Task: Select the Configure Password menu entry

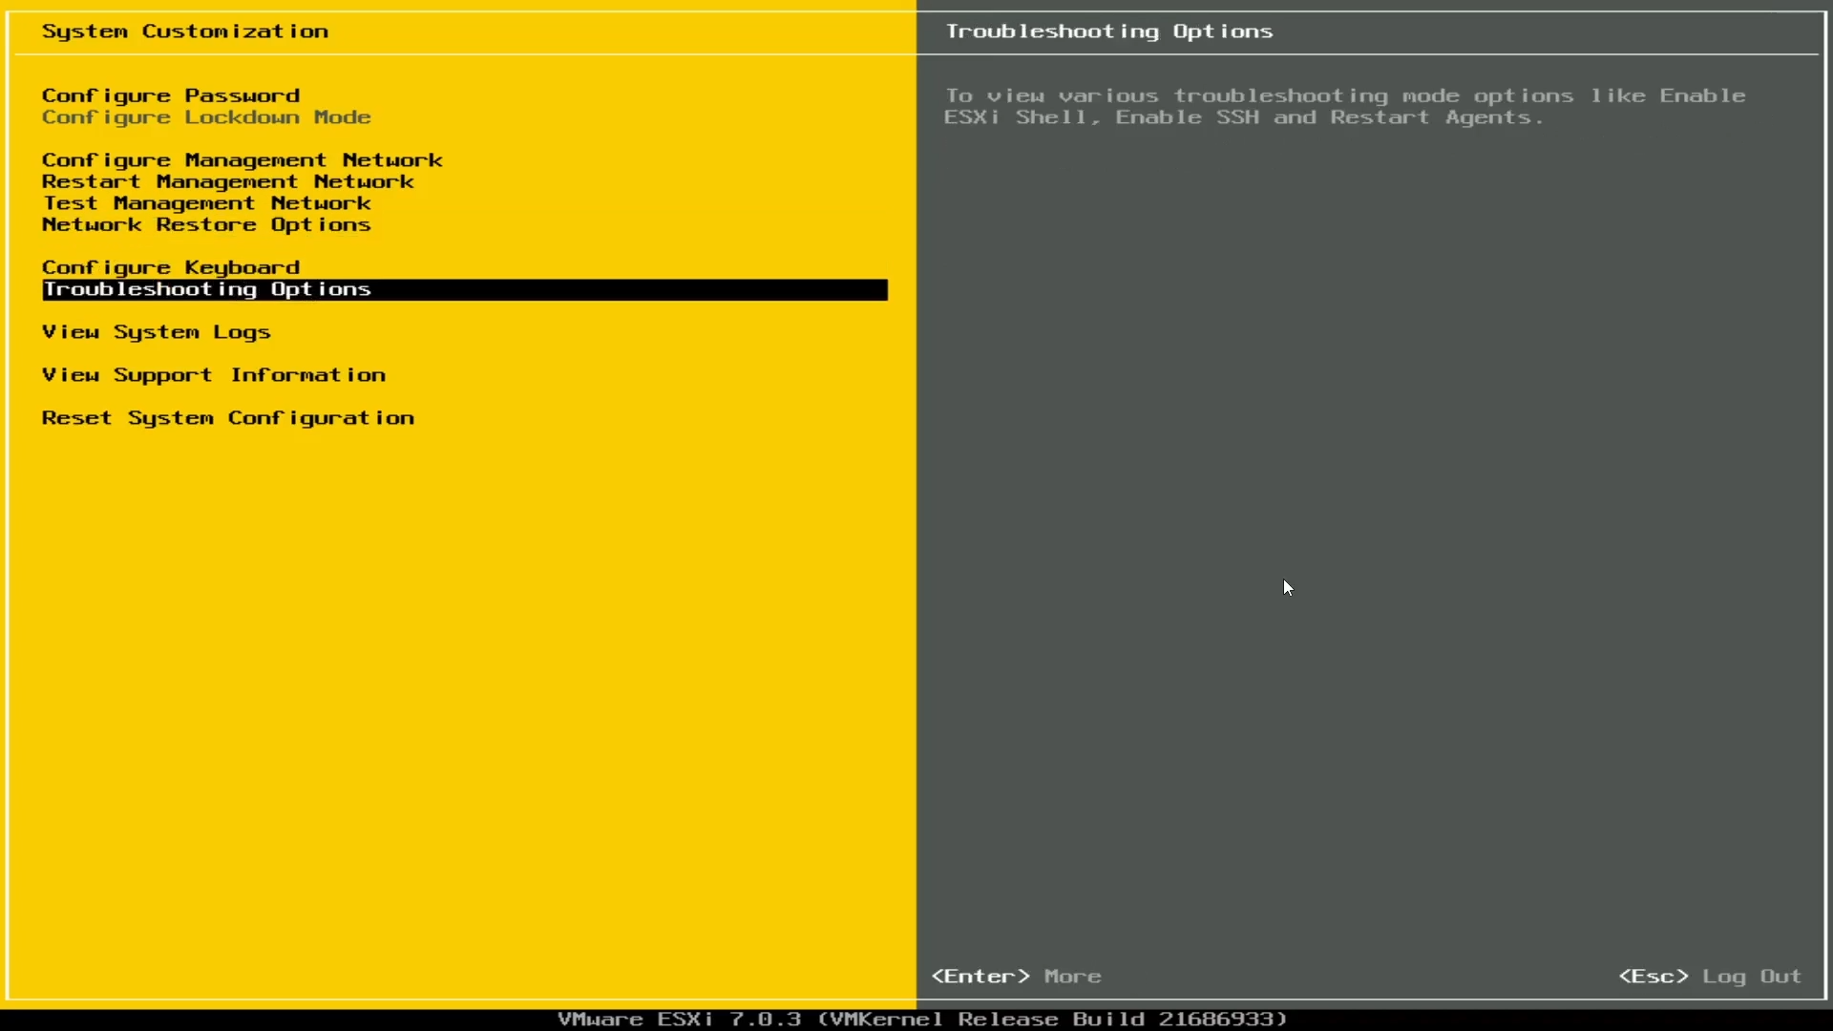Action: [x=170, y=95]
